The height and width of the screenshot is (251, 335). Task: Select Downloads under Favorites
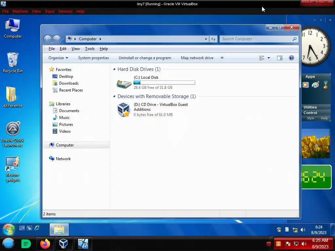(69, 83)
